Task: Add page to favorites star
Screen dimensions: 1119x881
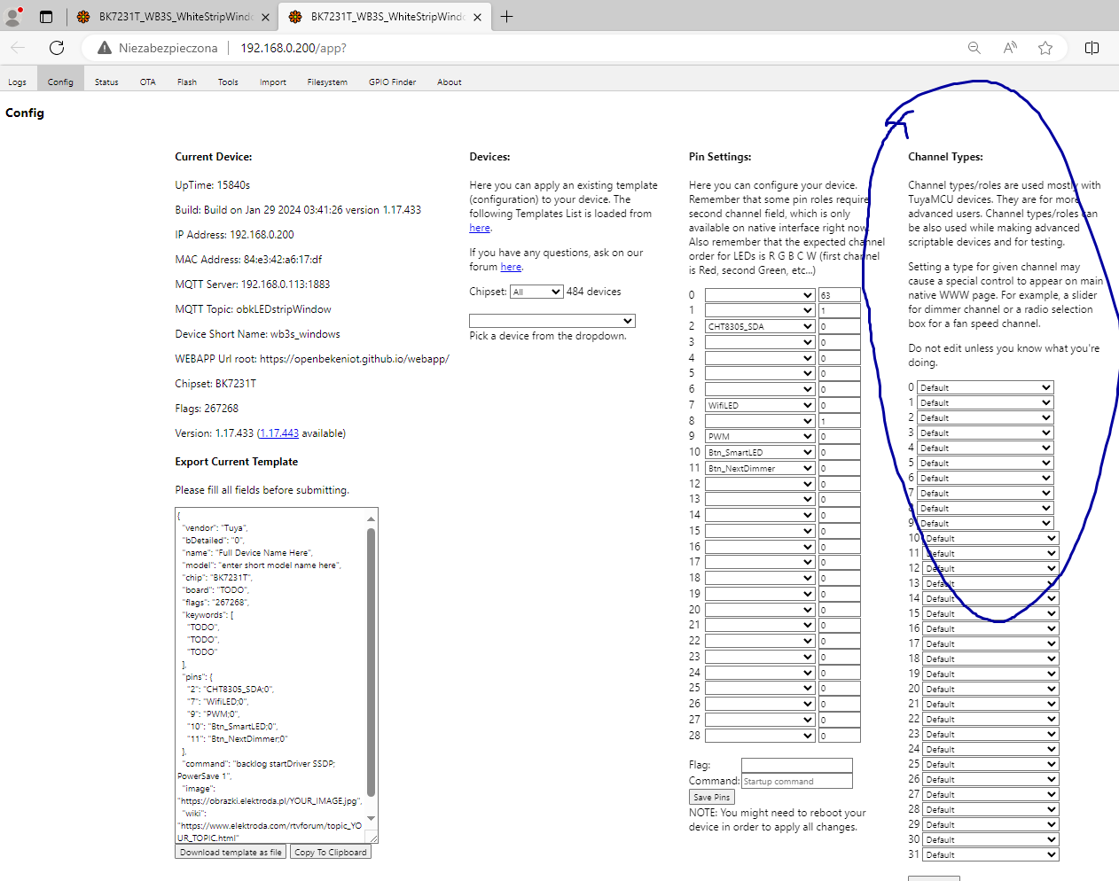Action: tap(1045, 48)
